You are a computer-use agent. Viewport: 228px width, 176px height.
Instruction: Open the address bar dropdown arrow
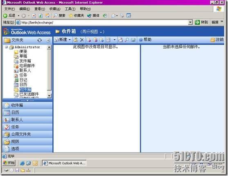click(190, 23)
